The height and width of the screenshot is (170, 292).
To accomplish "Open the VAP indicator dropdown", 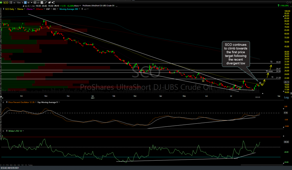I will (51, 9).
